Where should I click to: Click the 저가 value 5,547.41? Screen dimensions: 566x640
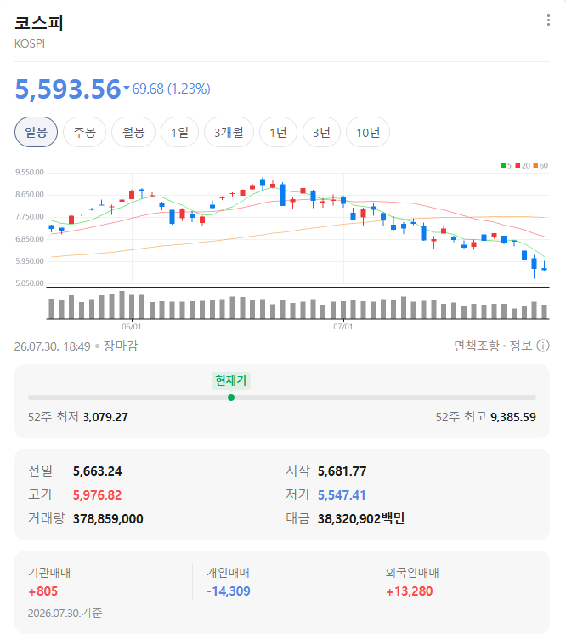[342, 495]
